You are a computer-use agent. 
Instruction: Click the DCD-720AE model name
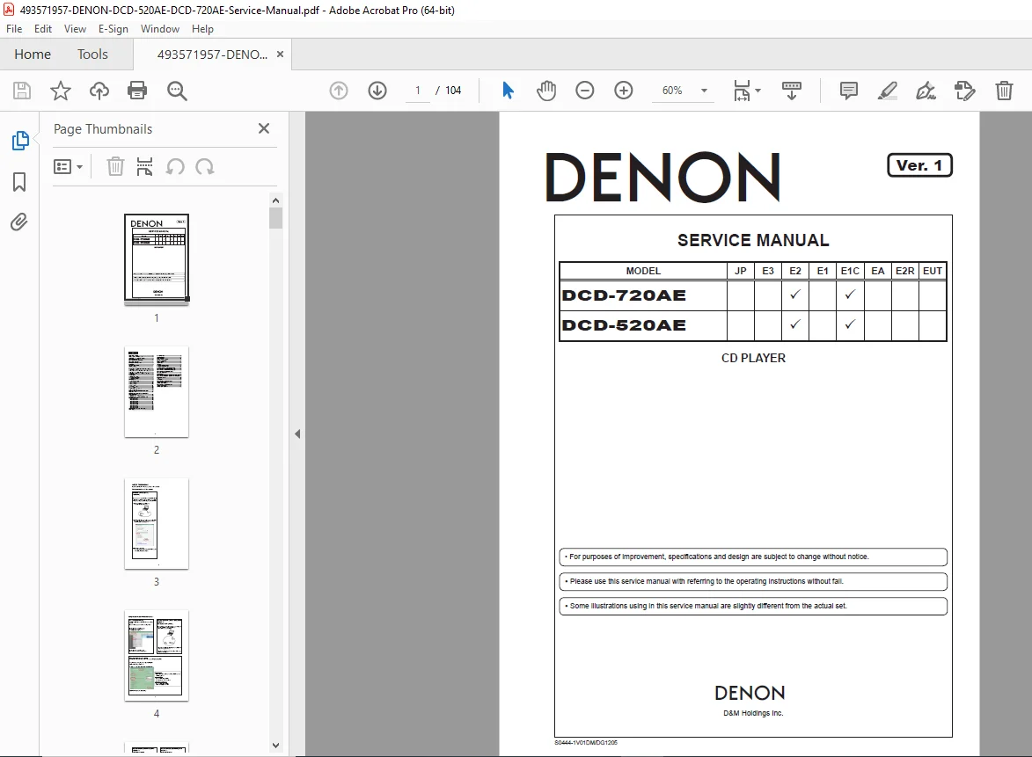coord(624,295)
